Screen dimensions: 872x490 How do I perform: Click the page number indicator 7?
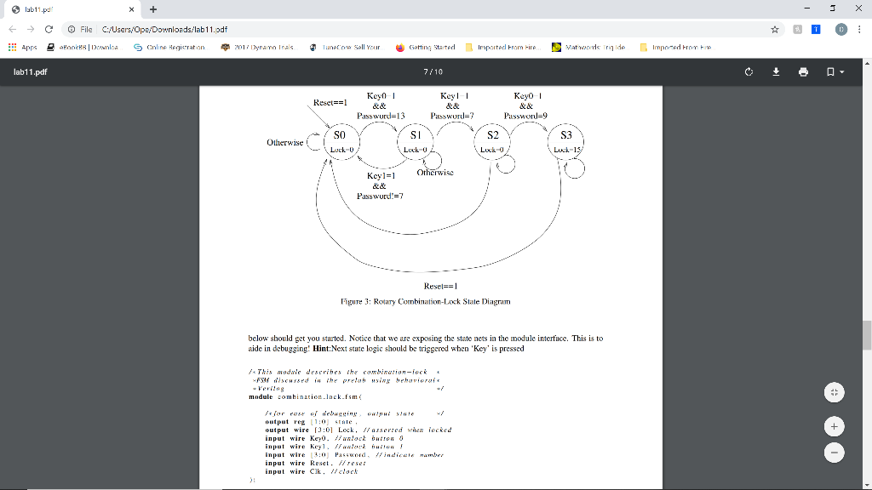click(x=426, y=71)
